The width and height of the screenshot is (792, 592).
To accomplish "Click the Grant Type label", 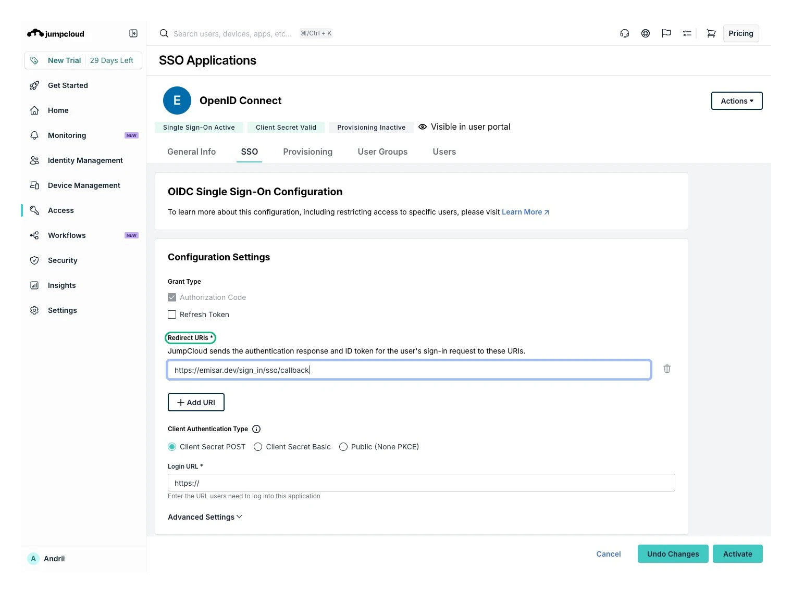I will coord(184,282).
